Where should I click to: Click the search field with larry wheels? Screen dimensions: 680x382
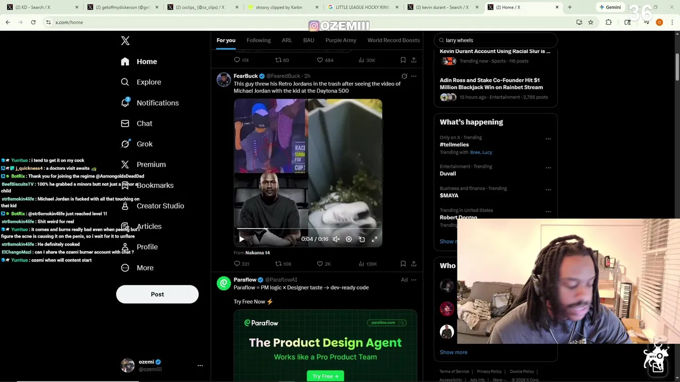point(496,40)
